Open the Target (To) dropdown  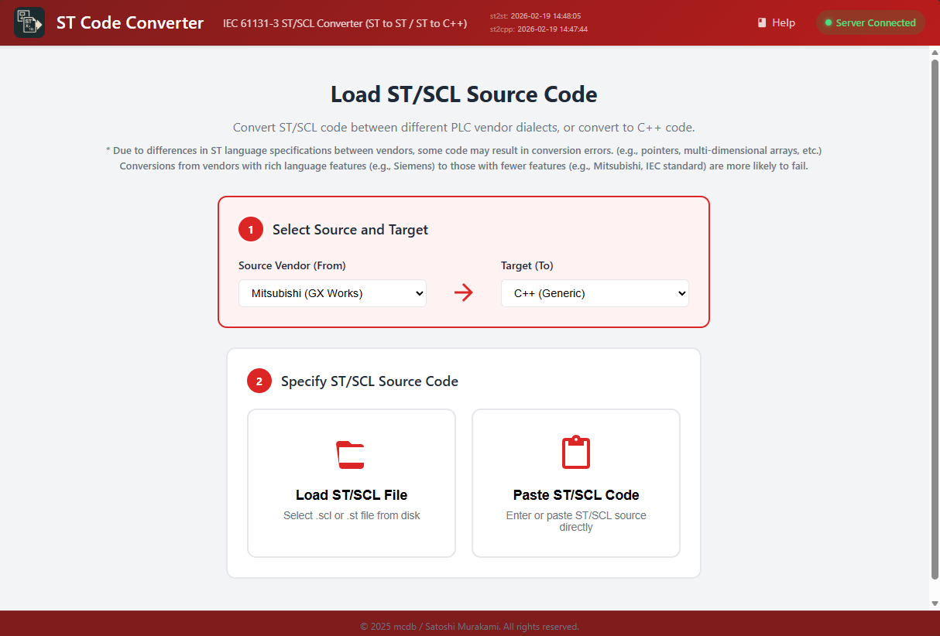tap(595, 293)
